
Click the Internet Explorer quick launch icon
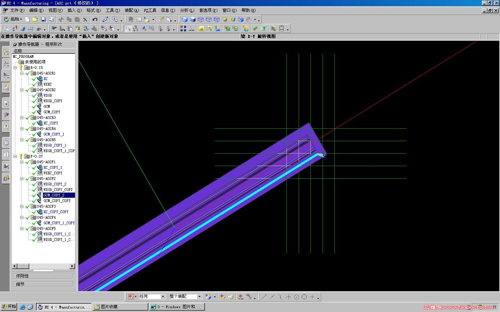(x=23, y=307)
